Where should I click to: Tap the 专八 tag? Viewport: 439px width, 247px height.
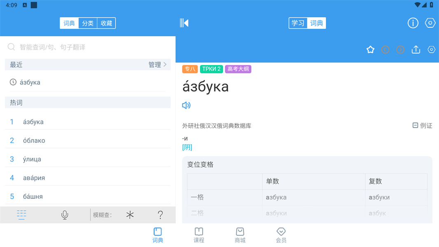pos(190,69)
